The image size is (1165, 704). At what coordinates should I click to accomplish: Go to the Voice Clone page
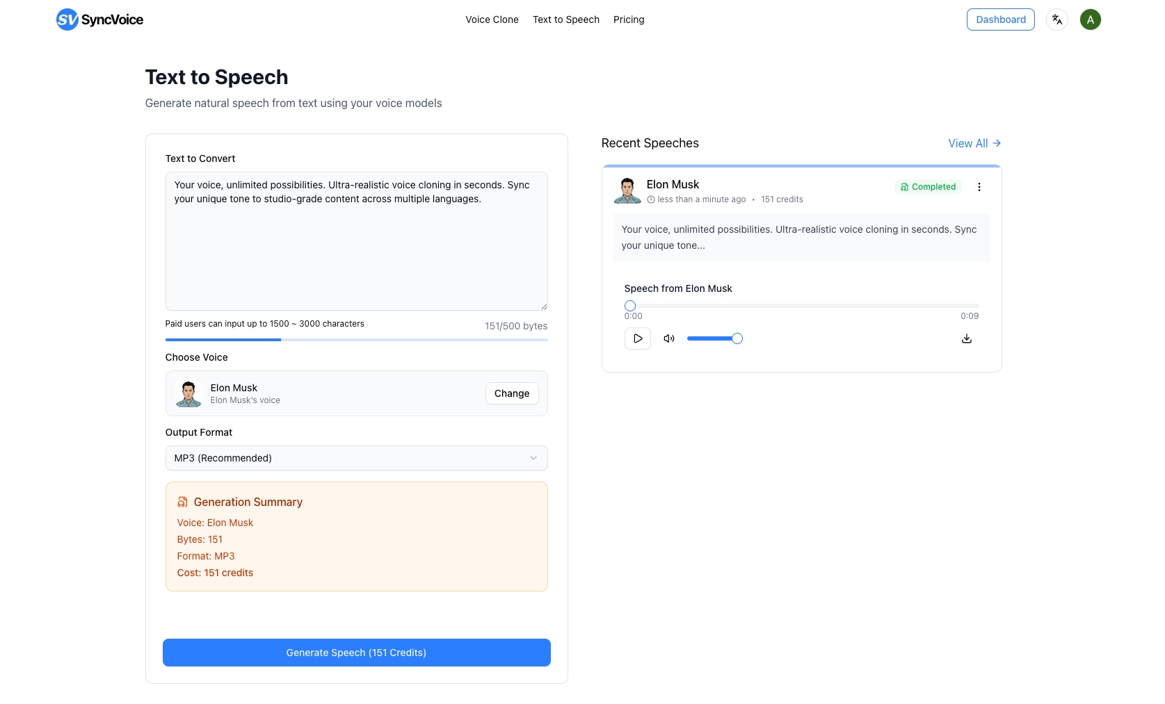492,19
